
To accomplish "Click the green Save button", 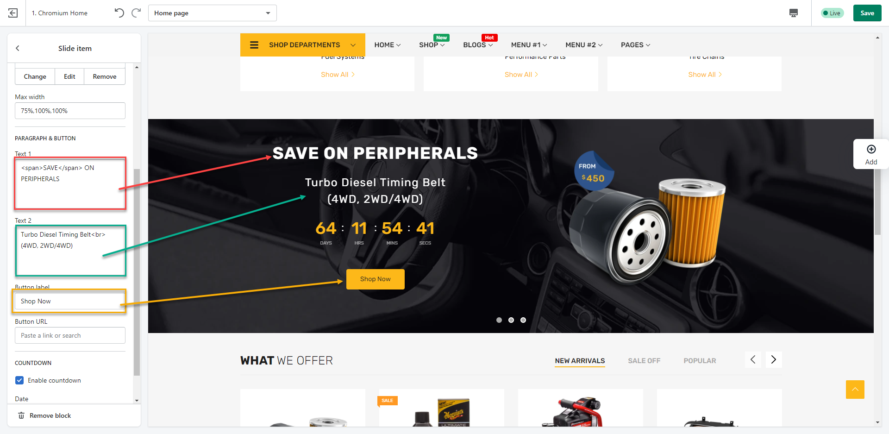I will (867, 13).
